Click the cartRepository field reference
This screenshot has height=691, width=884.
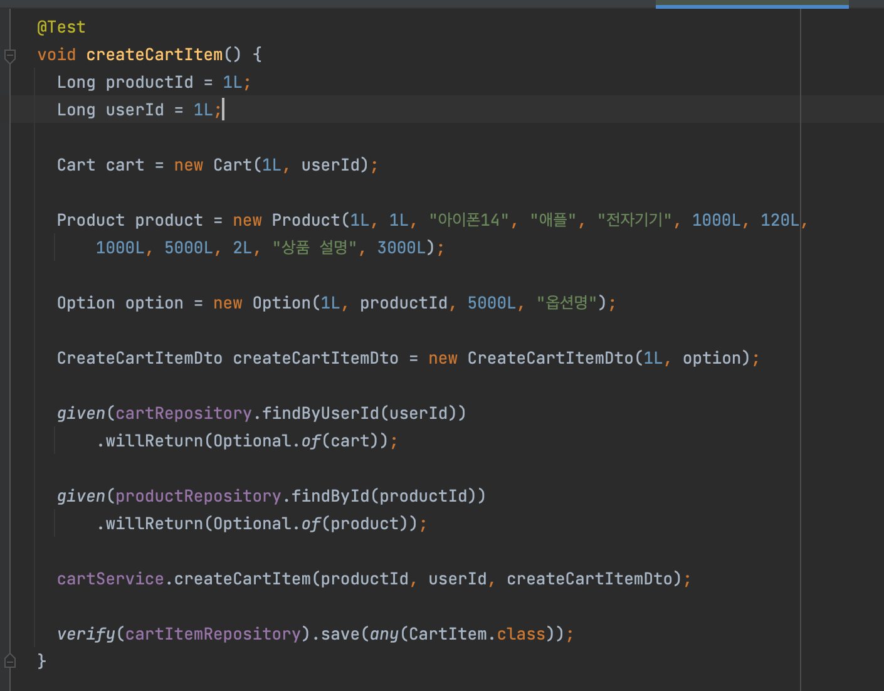pos(184,413)
